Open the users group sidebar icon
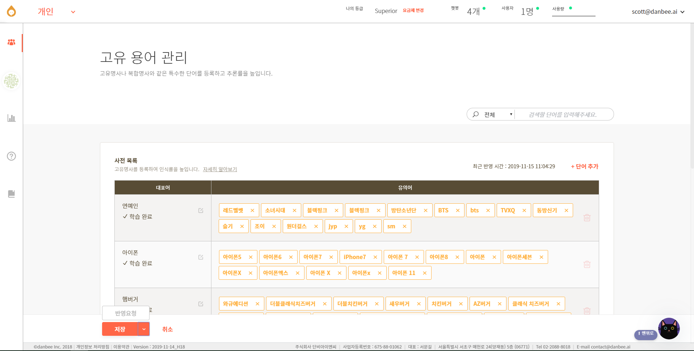Screen dimensions: 694x351 pyautogui.click(x=12, y=42)
